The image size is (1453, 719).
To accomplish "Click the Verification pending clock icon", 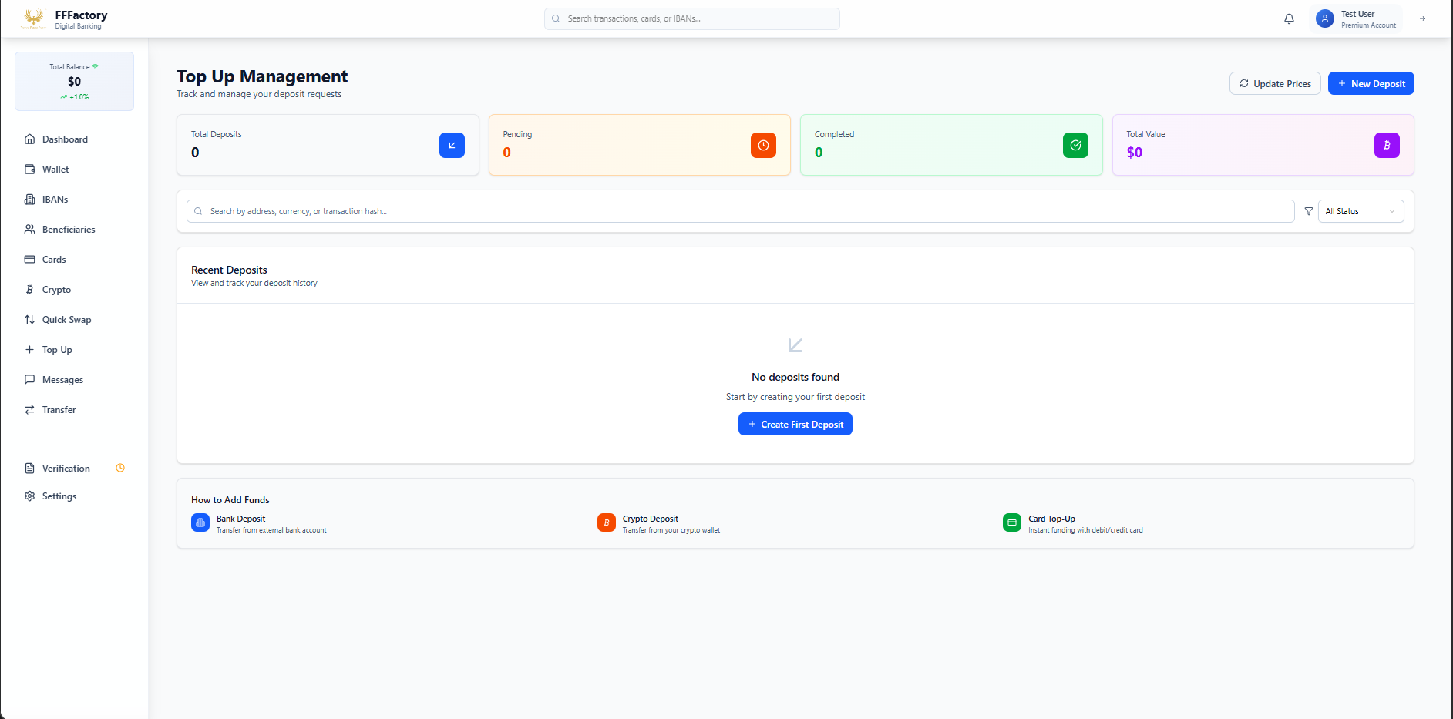I will pyautogui.click(x=120, y=468).
